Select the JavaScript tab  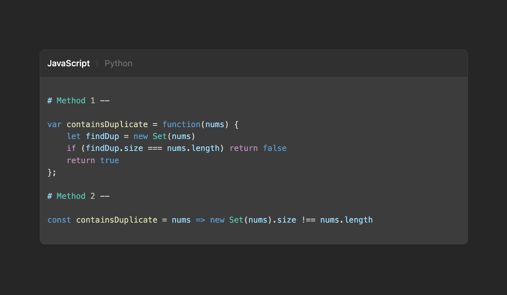pyautogui.click(x=69, y=64)
